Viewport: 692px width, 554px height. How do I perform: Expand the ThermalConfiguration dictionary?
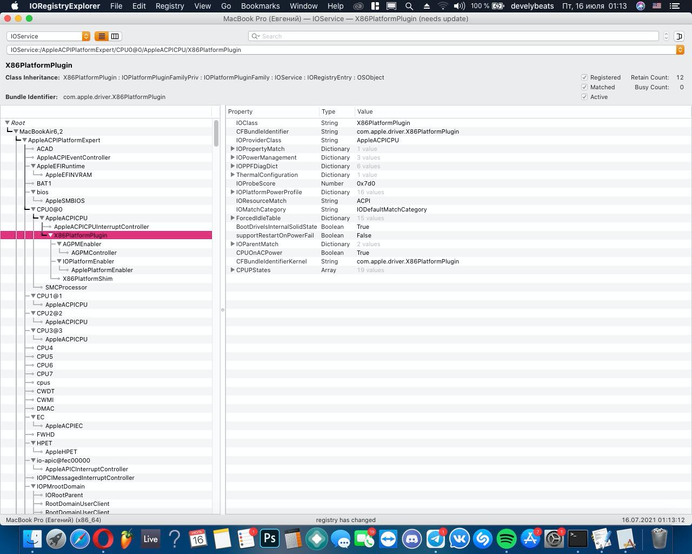pyautogui.click(x=232, y=175)
